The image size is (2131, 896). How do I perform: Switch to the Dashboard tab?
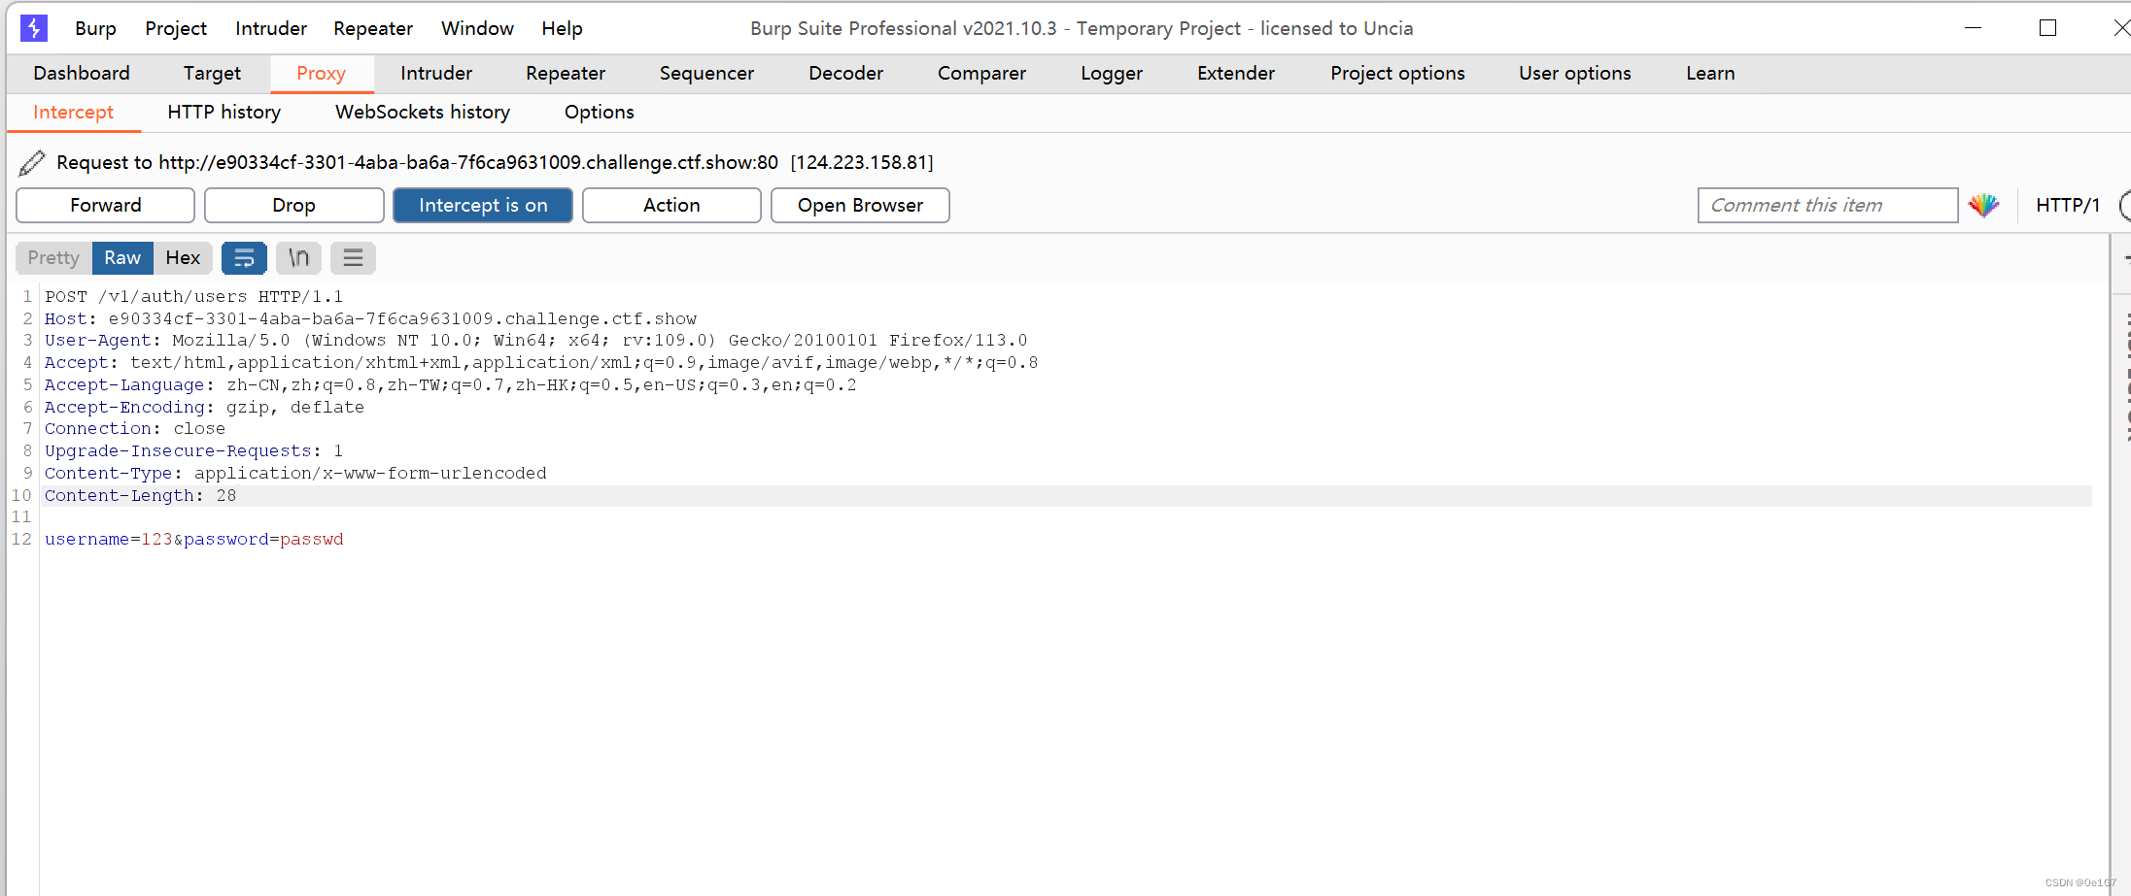[82, 74]
